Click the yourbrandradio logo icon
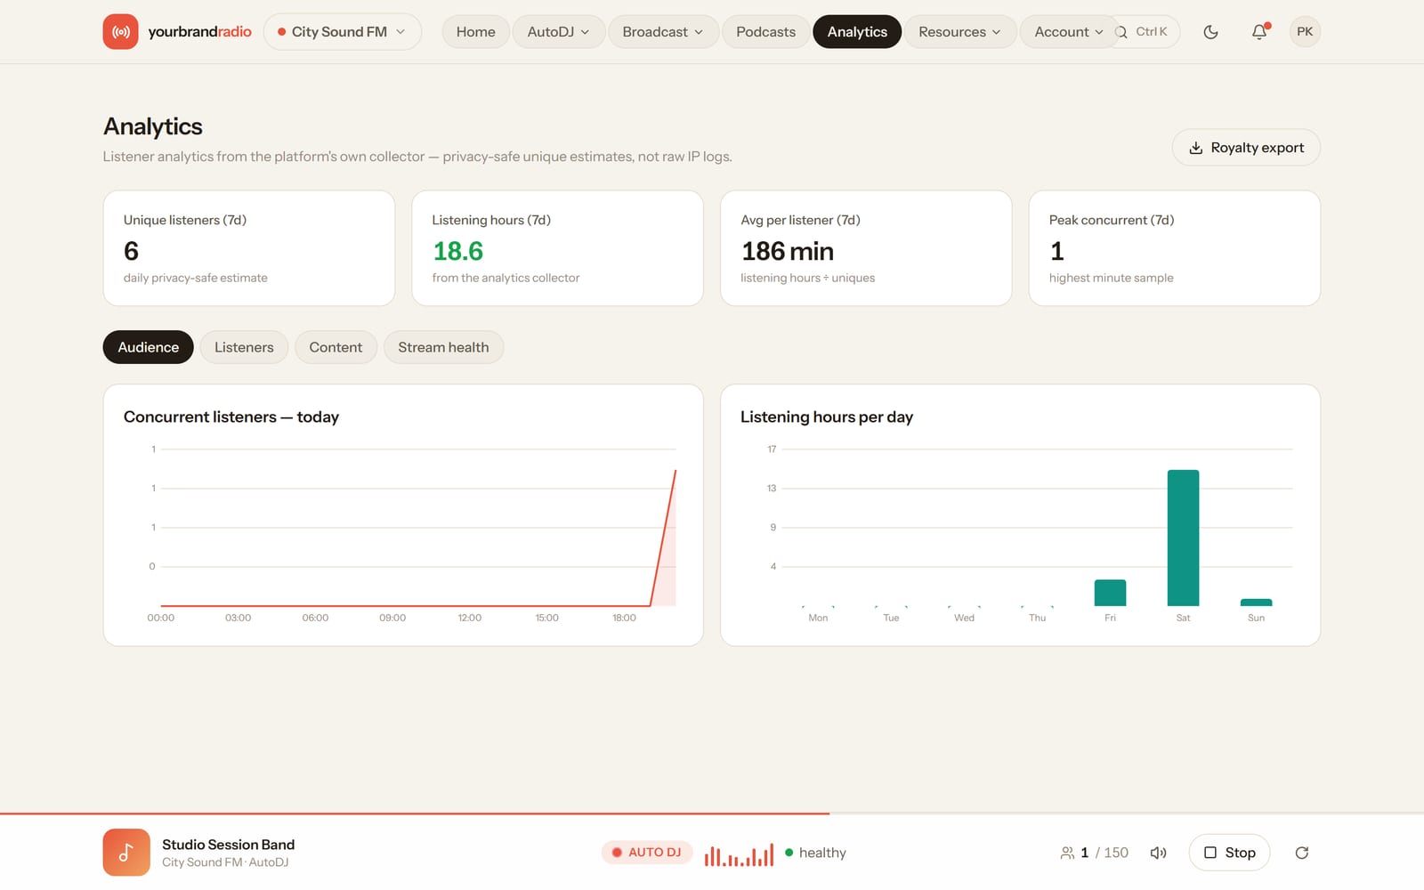Screen dimensions: 1424x890 coord(120,32)
